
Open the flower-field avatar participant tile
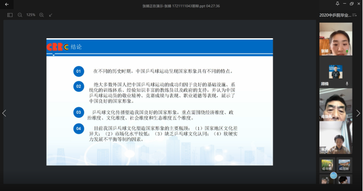(327, 165)
